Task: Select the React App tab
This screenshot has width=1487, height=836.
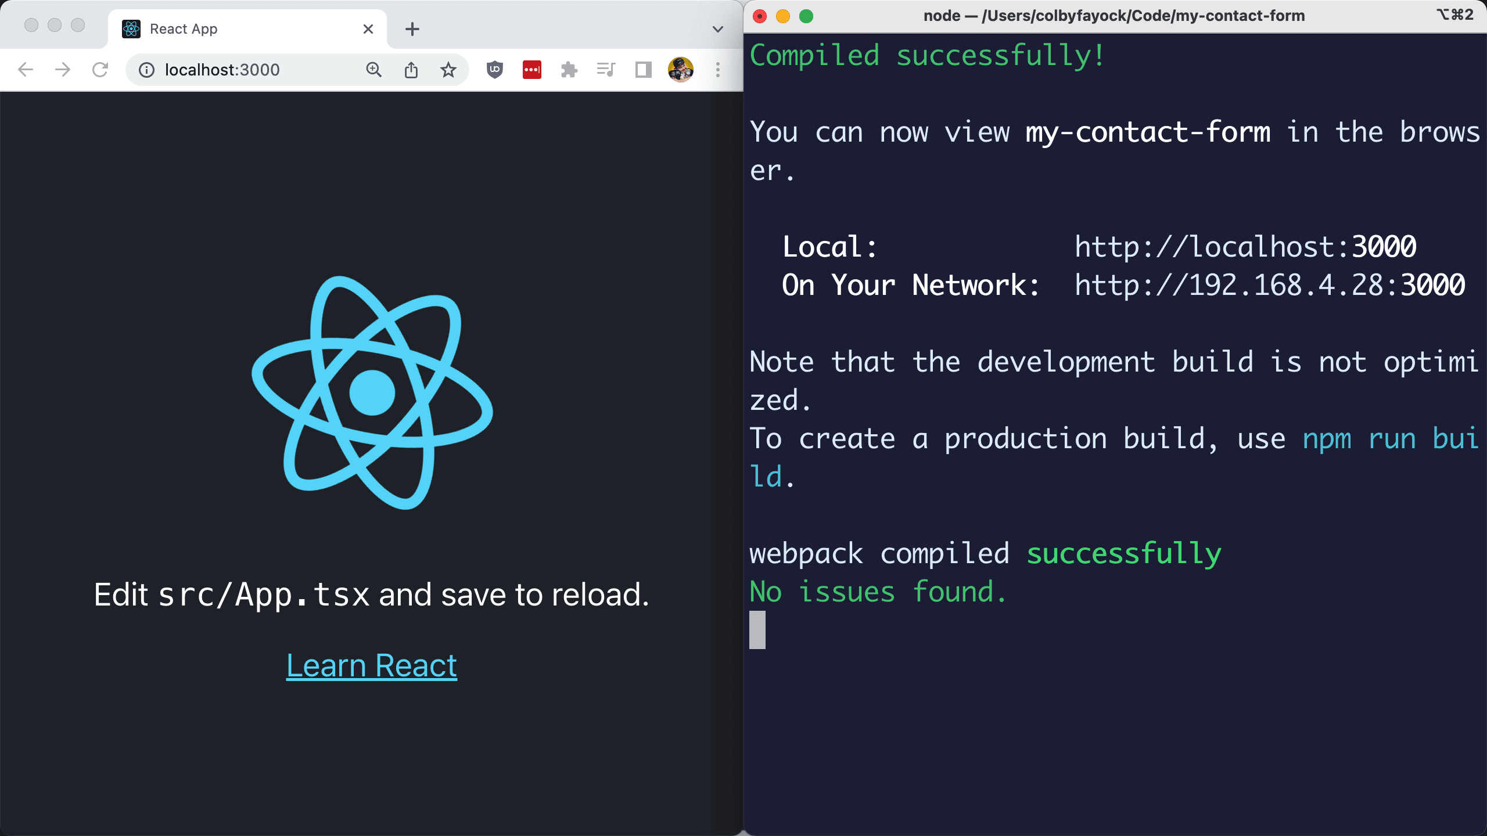Action: click(x=232, y=29)
